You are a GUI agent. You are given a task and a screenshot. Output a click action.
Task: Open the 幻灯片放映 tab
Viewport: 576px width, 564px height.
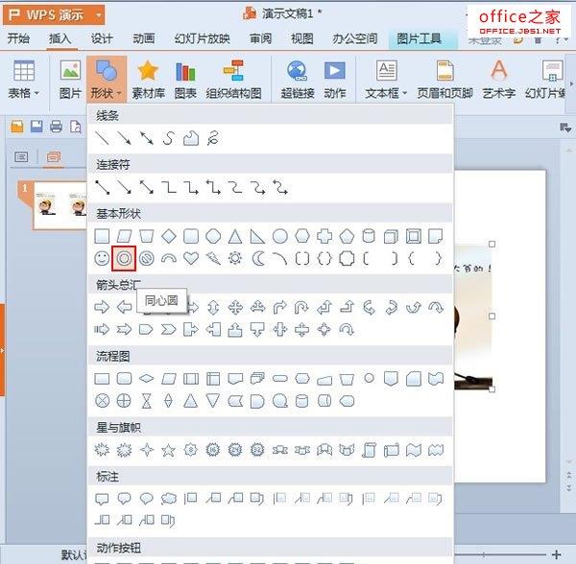click(202, 38)
